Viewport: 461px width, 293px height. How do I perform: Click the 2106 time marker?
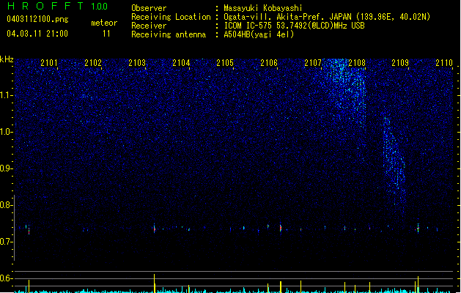click(x=269, y=63)
